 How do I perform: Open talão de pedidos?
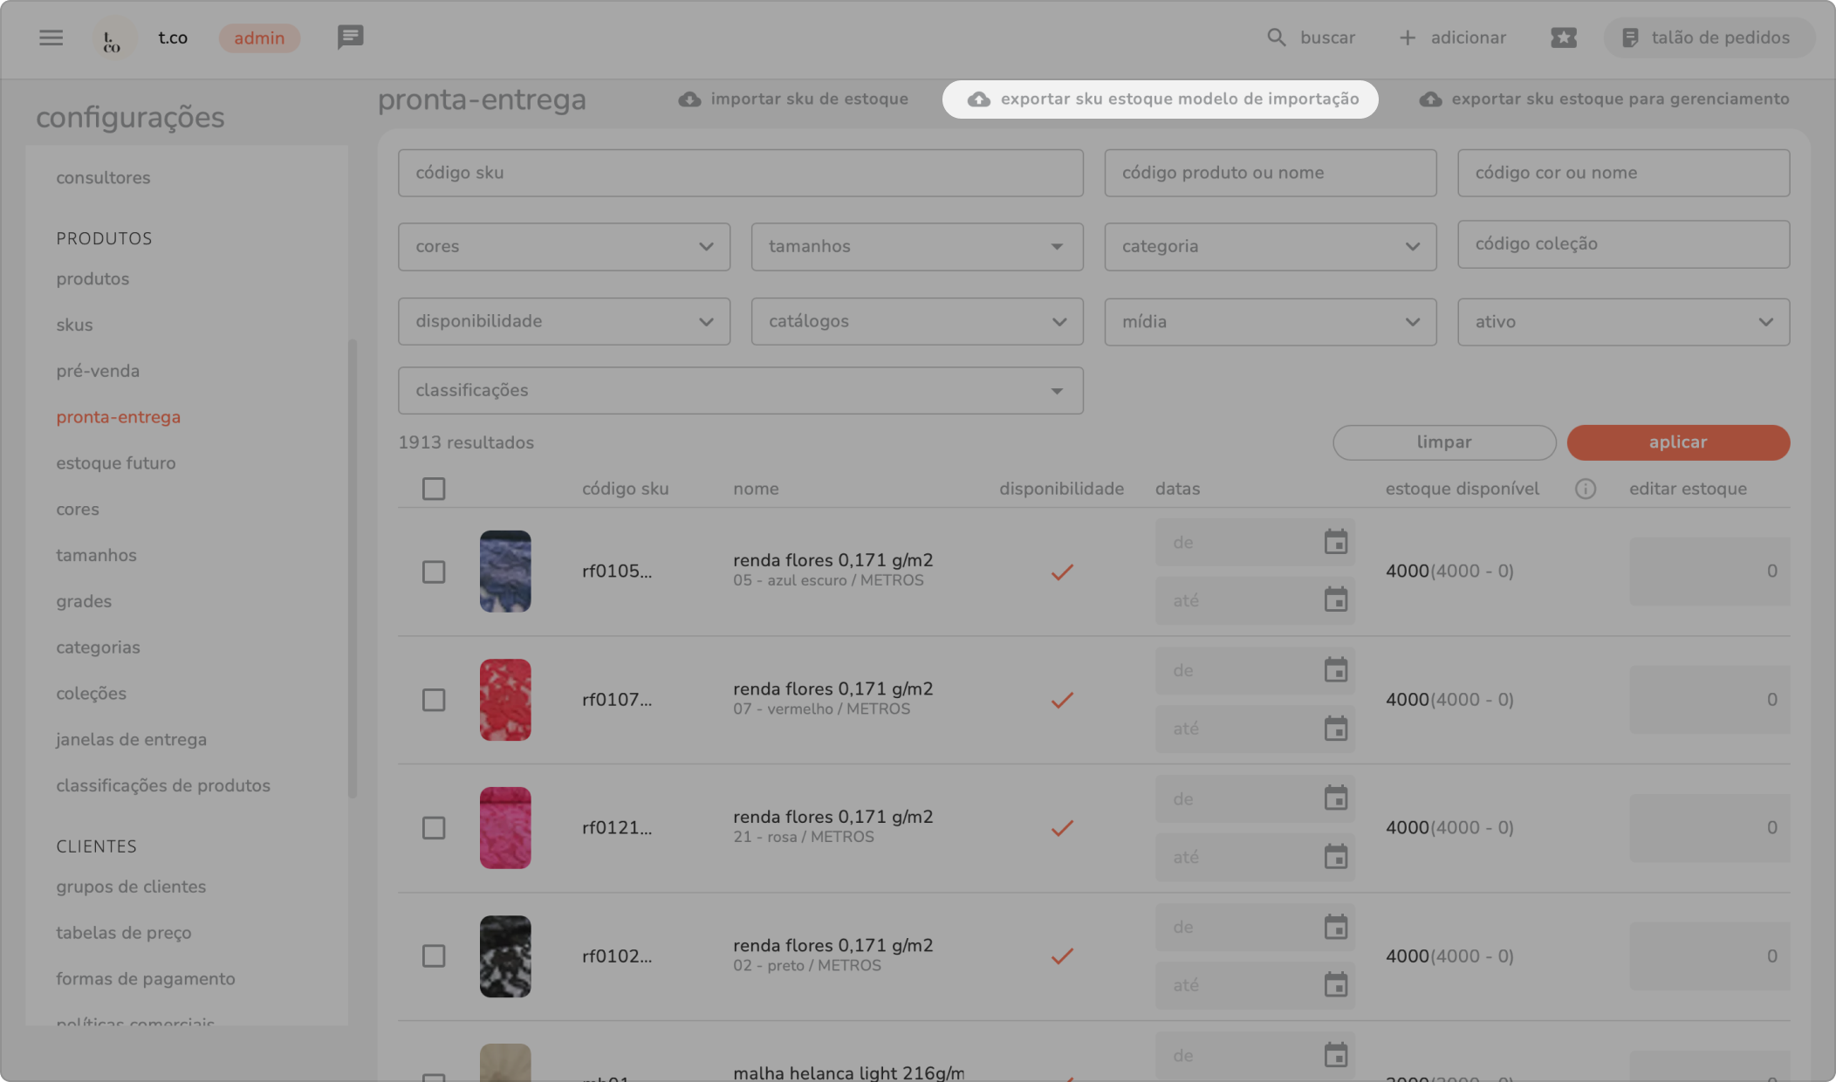(x=1708, y=38)
